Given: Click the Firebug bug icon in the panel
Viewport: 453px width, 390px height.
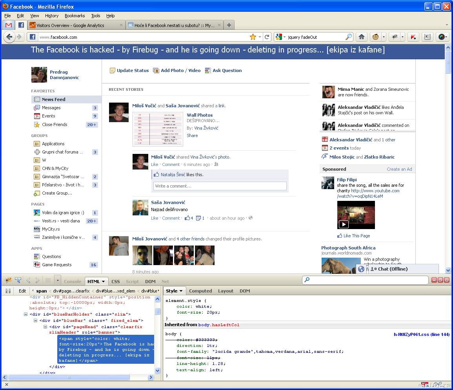Looking at the screenshot, I should 9,280.
